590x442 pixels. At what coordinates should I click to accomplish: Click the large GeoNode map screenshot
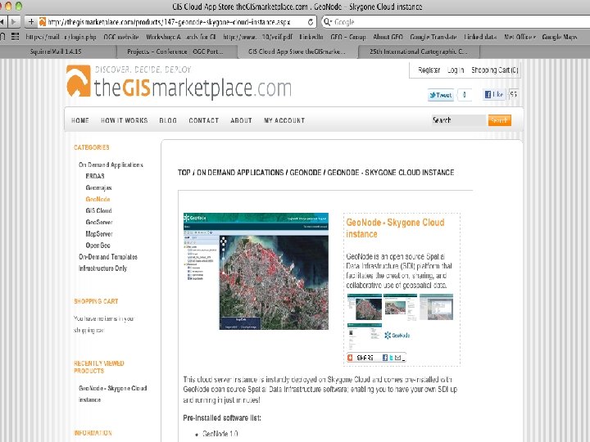click(256, 272)
